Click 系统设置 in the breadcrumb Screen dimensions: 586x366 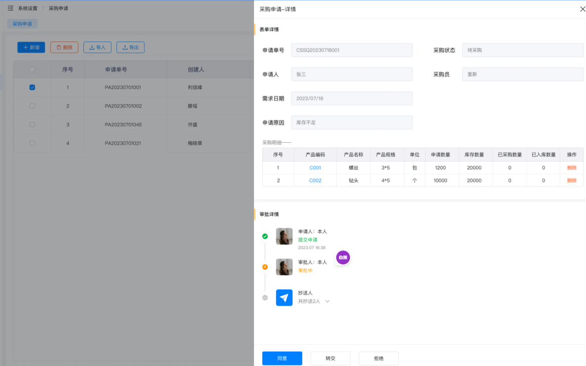(28, 8)
